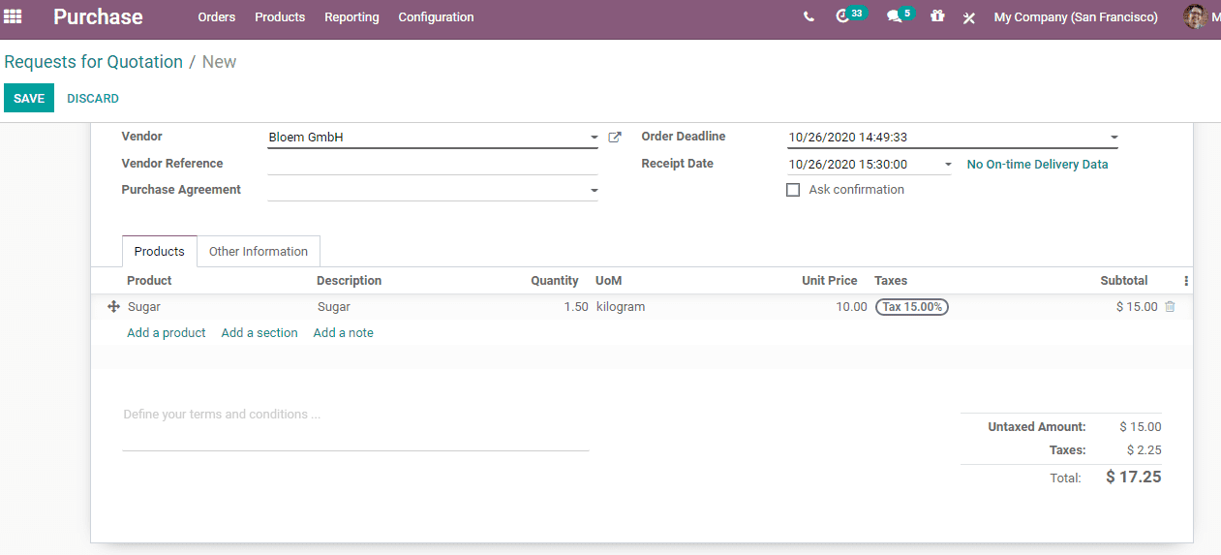This screenshot has width=1221, height=555.
Task: Click the Sugar description cell
Action: (334, 307)
